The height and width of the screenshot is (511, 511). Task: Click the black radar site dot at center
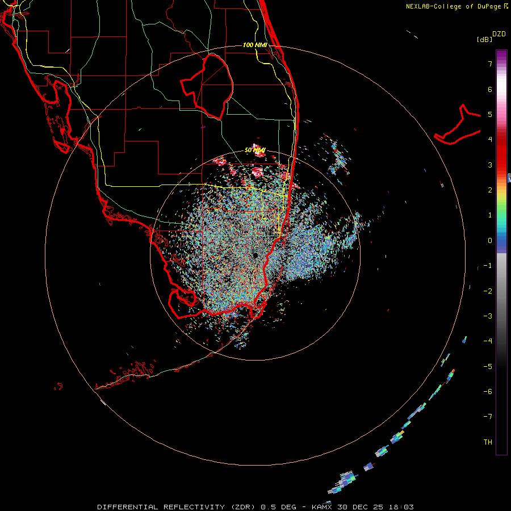[255, 256]
